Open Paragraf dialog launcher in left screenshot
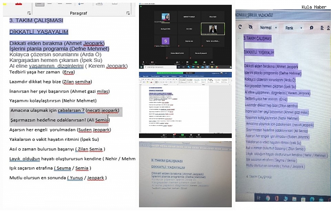The width and height of the screenshot is (331, 211). tap(128, 13)
